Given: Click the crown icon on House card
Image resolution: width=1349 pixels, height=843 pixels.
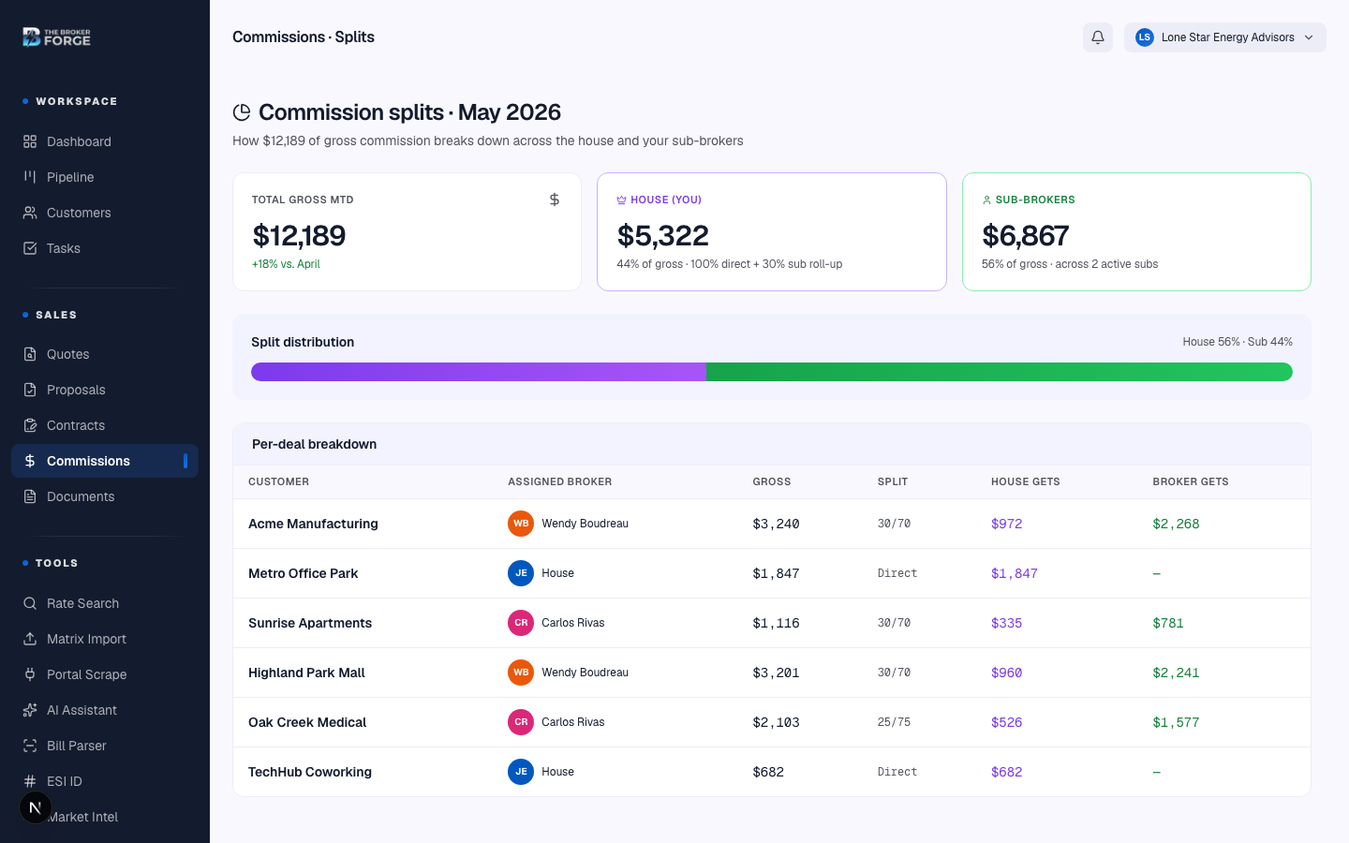Looking at the screenshot, I should tap(621, 200).
